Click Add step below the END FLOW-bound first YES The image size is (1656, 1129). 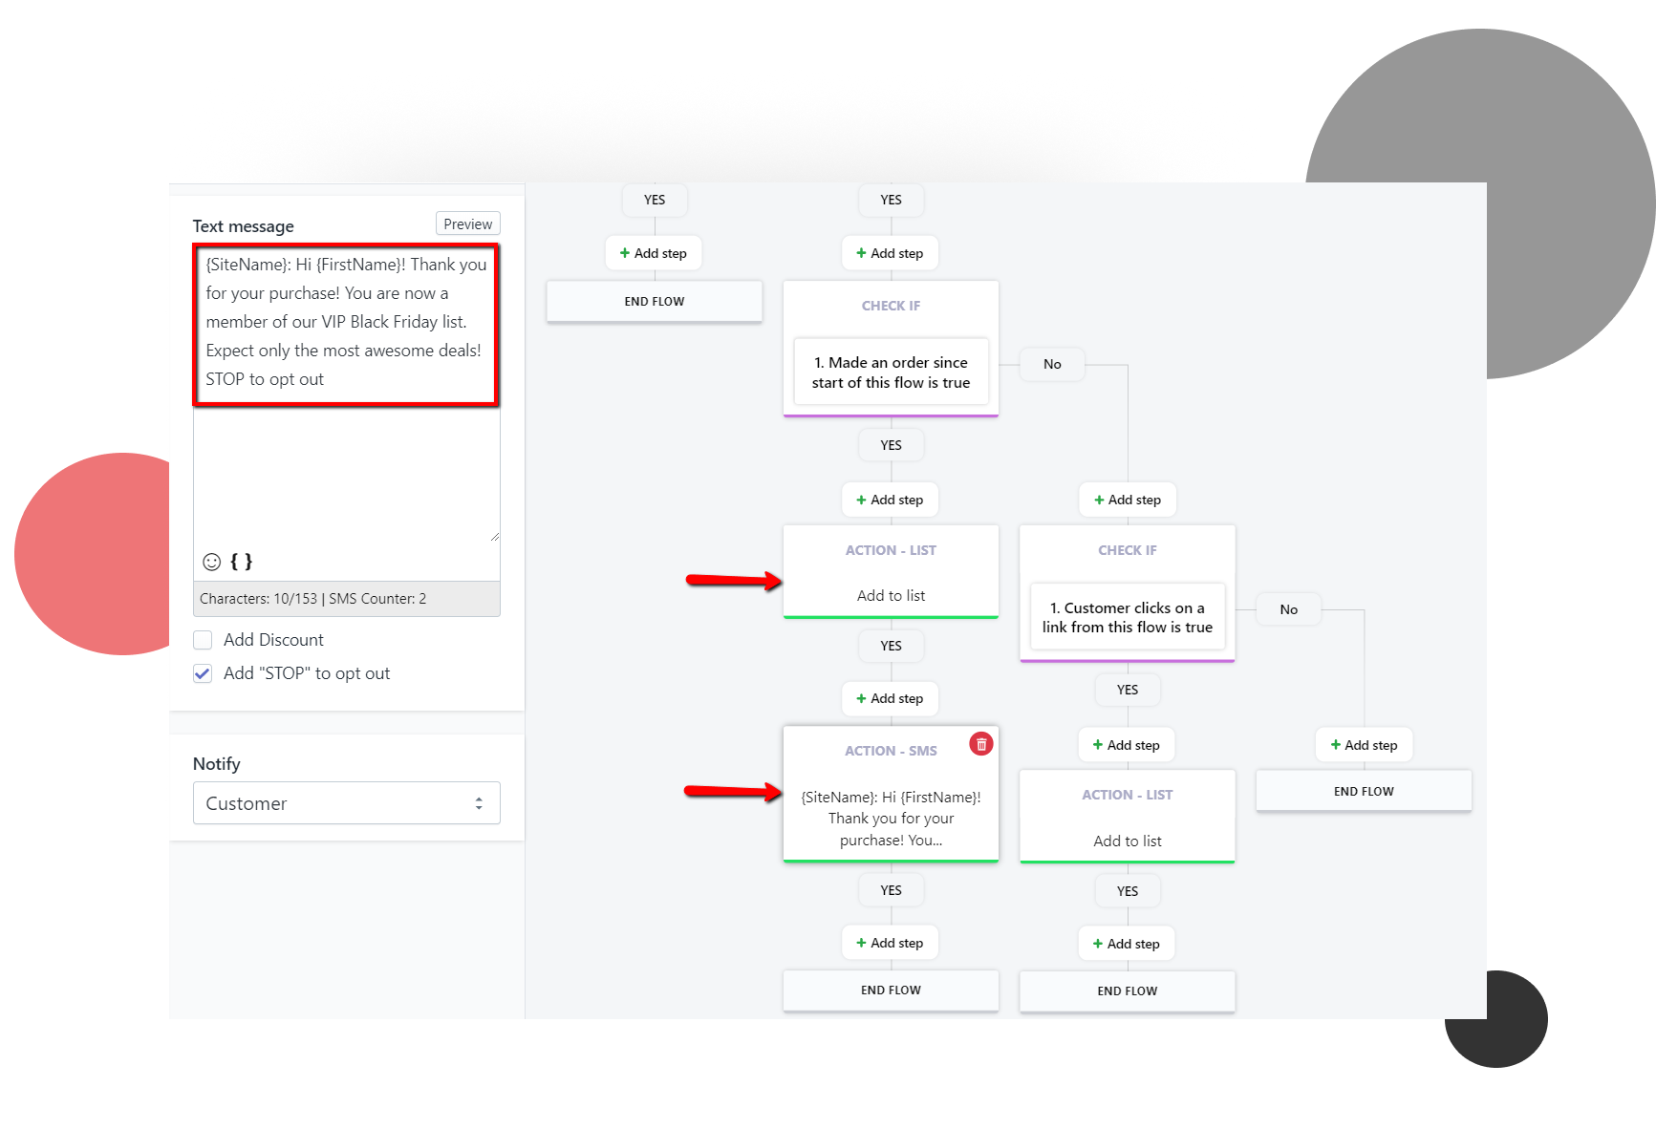pyautogui.click(x=654, y=253)
